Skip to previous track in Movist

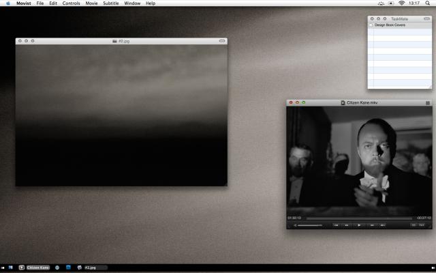pyautogui.click(x=336, y=225)
